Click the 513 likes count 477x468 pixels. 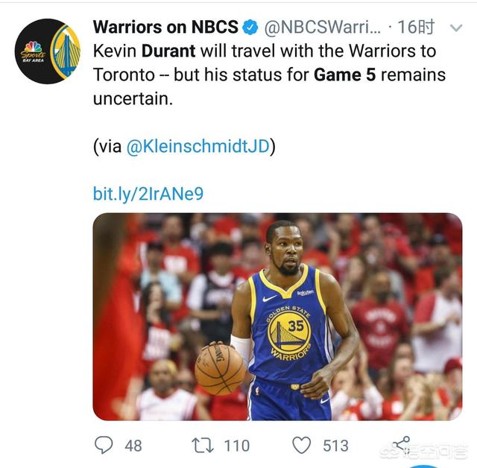click(335, 446)
